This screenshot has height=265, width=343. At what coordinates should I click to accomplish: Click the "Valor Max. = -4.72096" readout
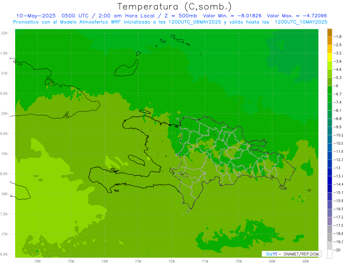point(297,16)
